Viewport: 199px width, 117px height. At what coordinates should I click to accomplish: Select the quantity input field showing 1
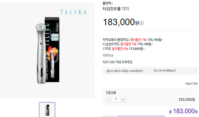point(116,99)
